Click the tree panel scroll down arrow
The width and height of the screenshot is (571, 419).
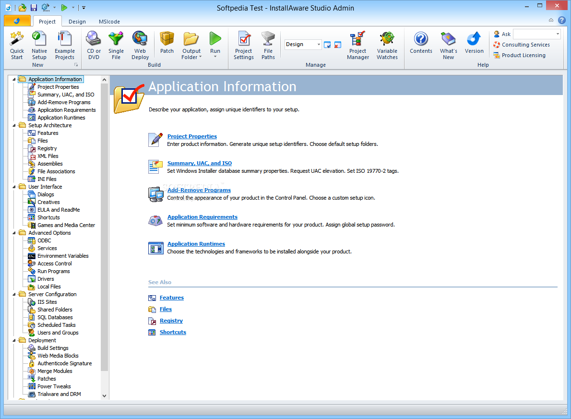coord(105,395)
